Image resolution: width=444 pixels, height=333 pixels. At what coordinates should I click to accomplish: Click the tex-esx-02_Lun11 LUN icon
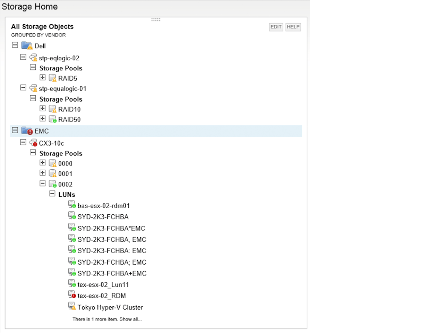tap(72, 284)
